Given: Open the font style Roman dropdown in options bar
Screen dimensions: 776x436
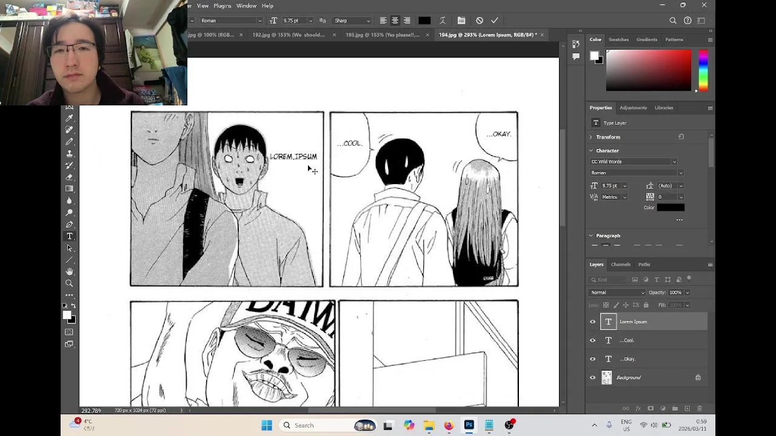Looking at the screenshot, I should tap(231, 21).
